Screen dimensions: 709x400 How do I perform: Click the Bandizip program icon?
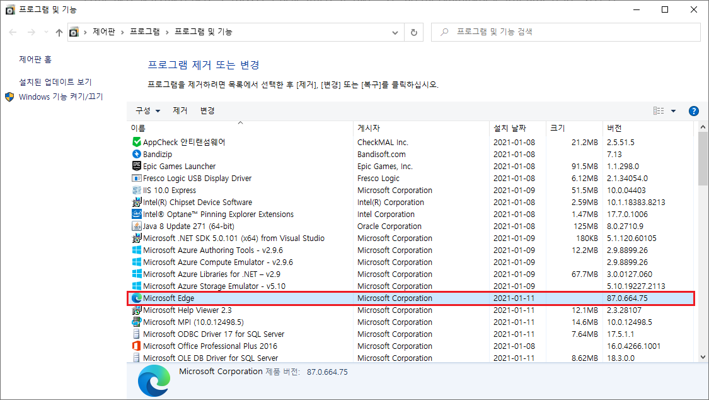pos(137,155)
